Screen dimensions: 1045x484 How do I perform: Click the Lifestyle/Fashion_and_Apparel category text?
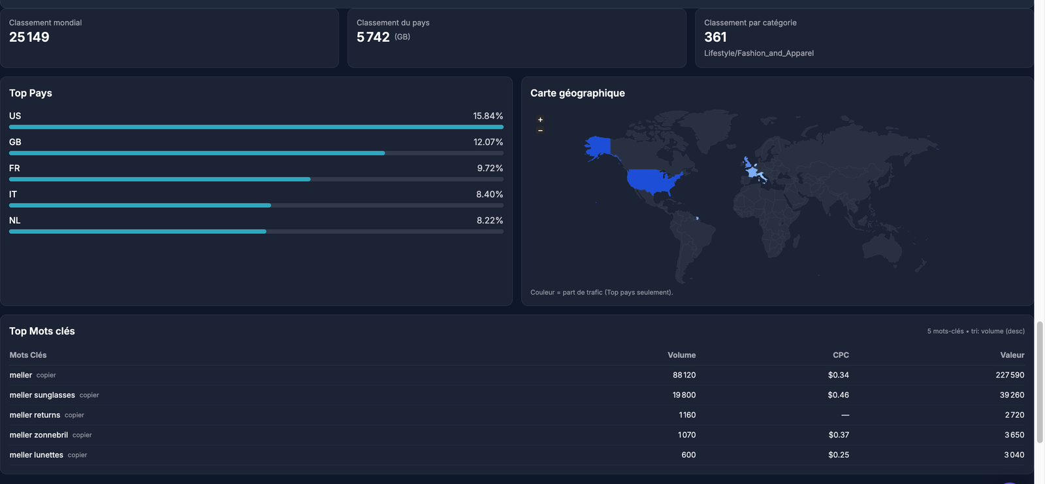click(759, 54)
